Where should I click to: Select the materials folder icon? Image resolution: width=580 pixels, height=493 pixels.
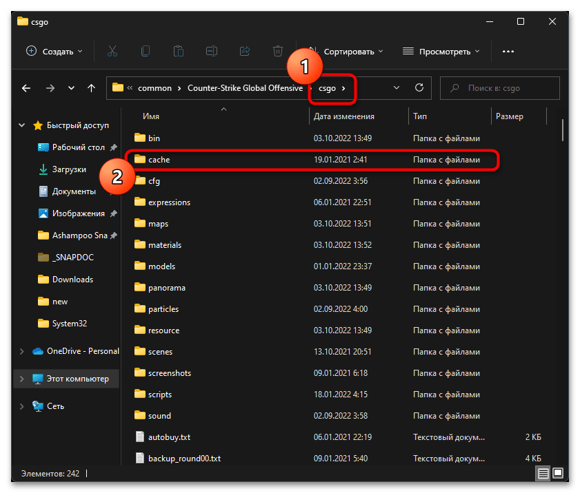[140, 244]
